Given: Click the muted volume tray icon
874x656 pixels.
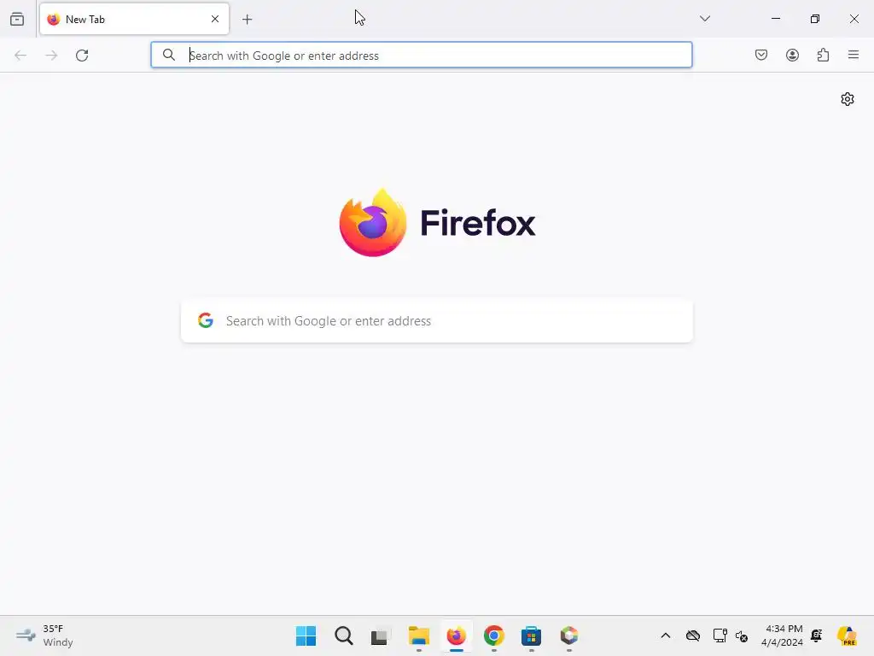Looking at the screenshot, I should click(742, 635).
